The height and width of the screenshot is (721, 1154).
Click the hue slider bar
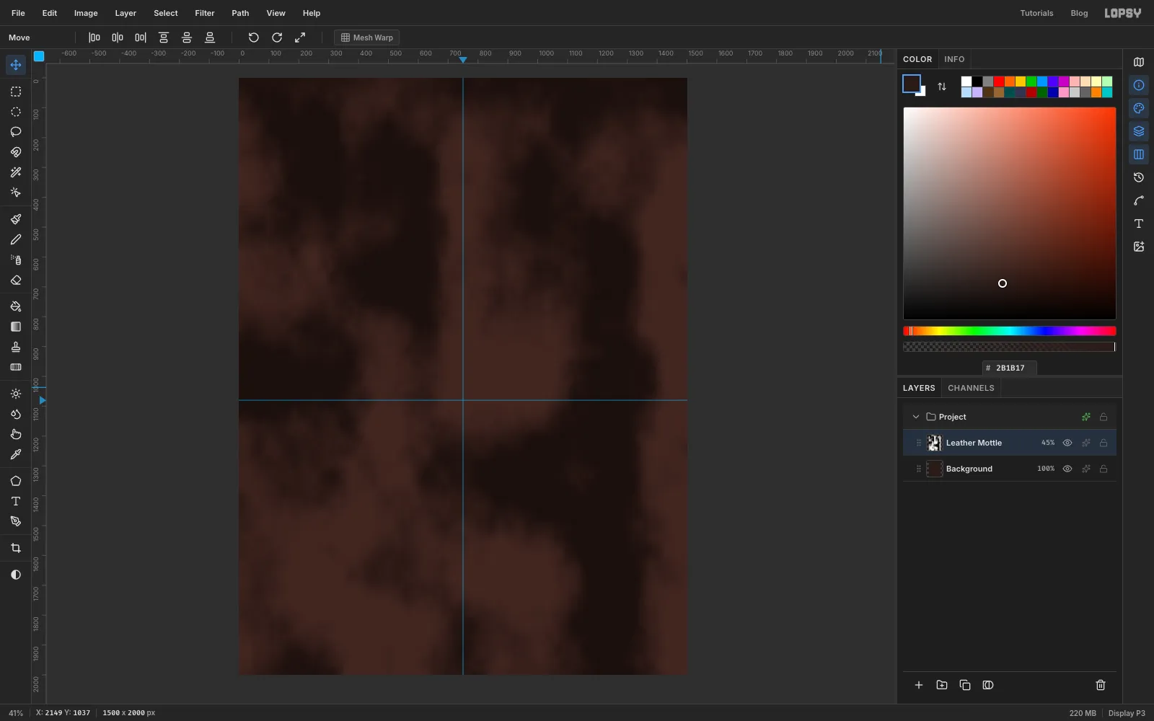pos(1010,331)
